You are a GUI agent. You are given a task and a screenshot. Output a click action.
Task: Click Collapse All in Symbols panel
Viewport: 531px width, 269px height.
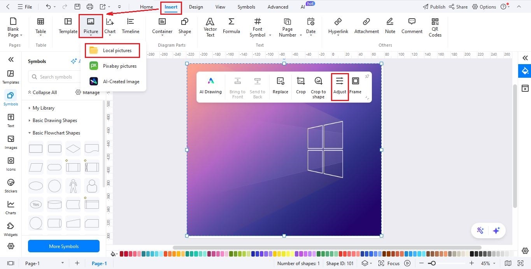pos(42,93)
